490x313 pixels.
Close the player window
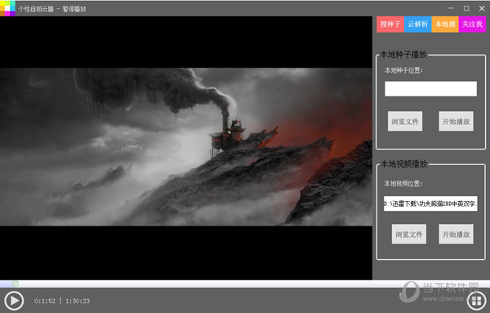(x=482, y=8)
